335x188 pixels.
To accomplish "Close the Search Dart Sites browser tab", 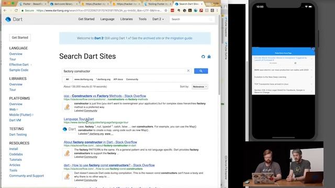I will [202, 4].
